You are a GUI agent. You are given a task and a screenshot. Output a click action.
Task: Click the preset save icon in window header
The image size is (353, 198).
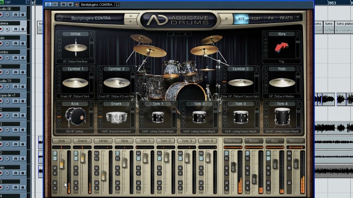pos(118,5)
